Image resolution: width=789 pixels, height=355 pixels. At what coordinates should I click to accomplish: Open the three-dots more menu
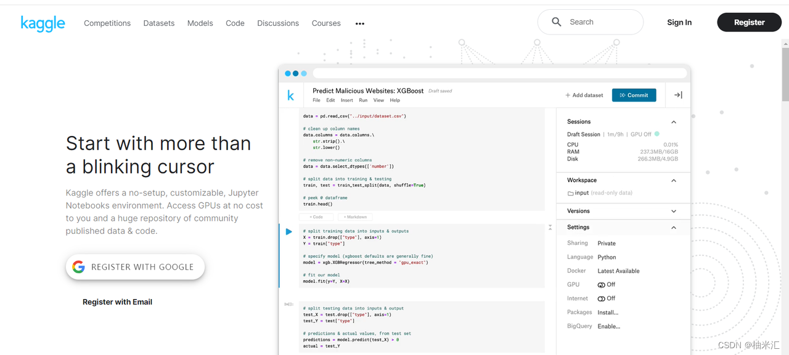point(360,23)
